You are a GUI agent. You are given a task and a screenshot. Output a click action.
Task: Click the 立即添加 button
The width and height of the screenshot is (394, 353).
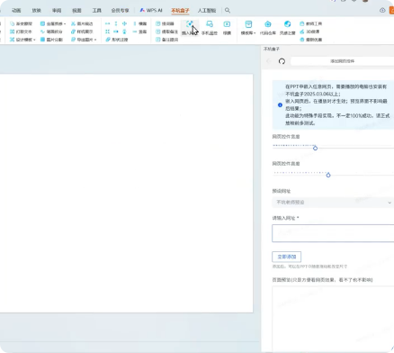pyautogui.click(x=287, y=257)
